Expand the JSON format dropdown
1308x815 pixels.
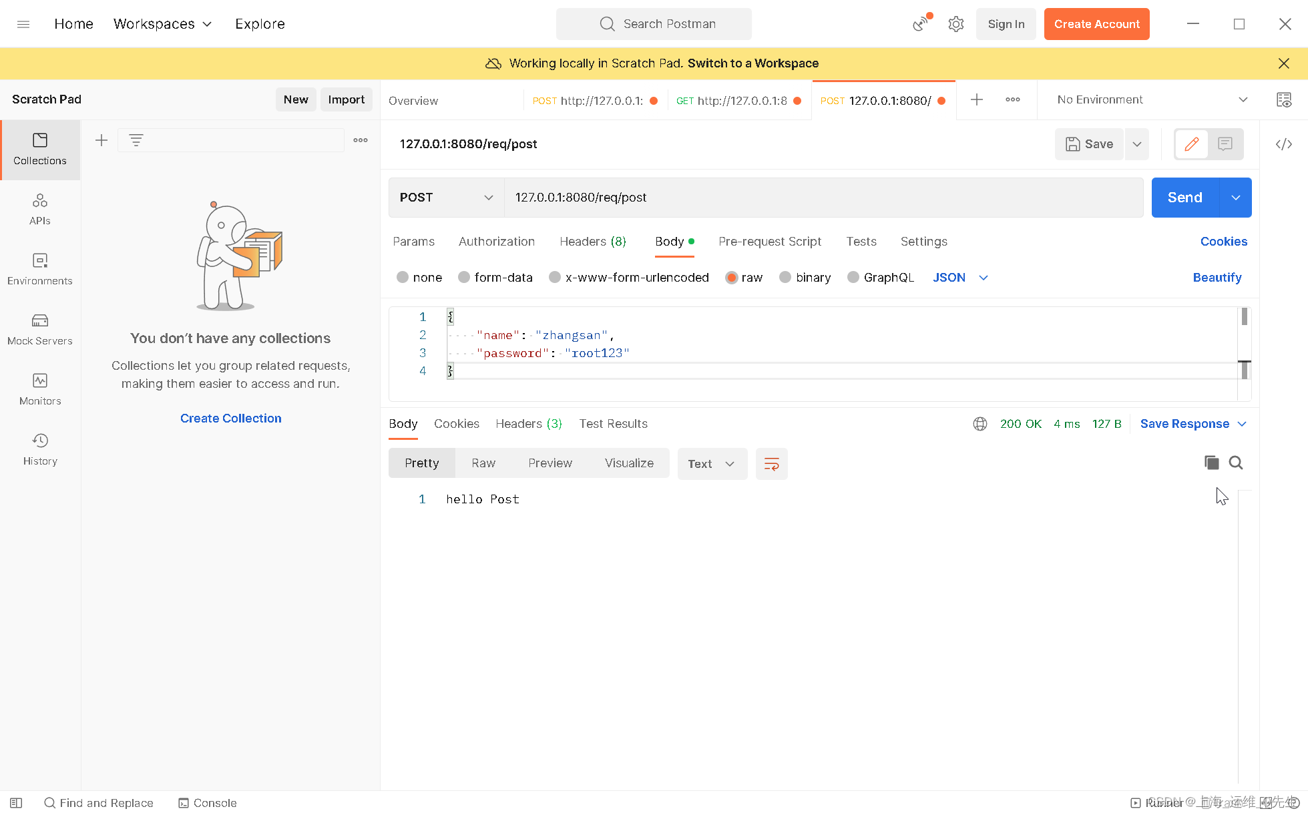point(983,277)
